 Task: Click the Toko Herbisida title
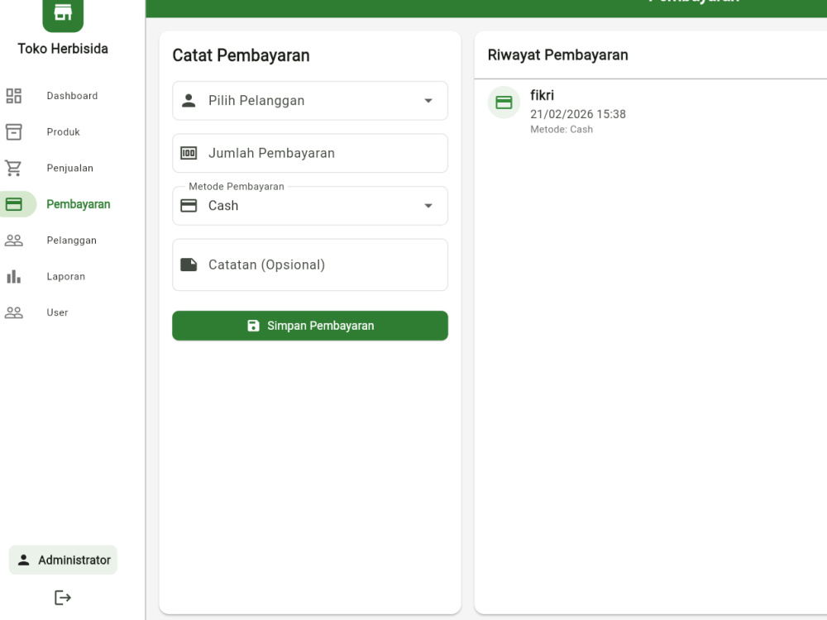(x=63, y=49)
